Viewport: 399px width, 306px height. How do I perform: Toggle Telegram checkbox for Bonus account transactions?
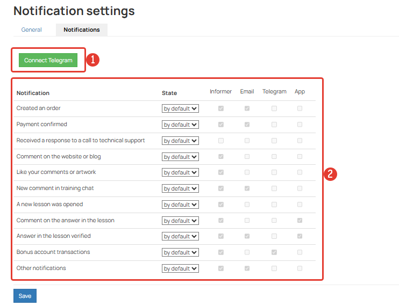click(x=274, y=252)
